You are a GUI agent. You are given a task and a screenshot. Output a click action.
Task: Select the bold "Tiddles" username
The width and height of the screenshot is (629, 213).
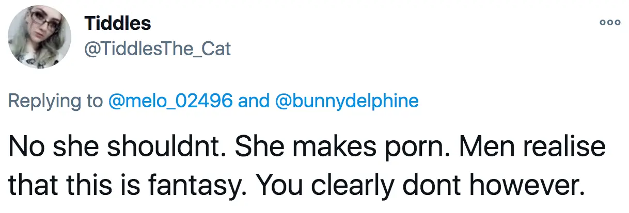point(117,23)
